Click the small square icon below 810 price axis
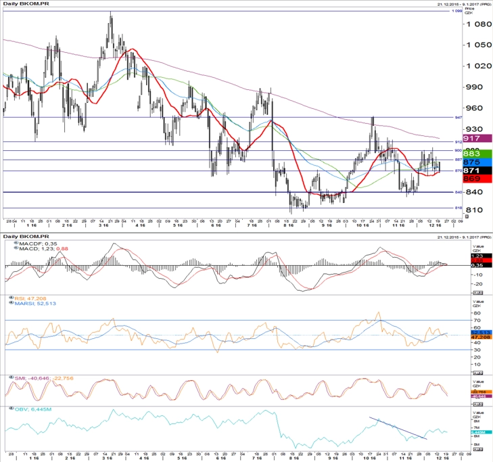 coord(467,216)
